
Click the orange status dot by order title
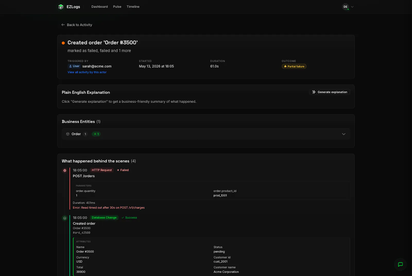pyautogui.click(x=63, y=43)
